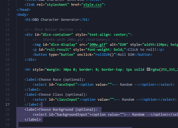
Task: Click line number 27 in the gutter
Action: click(8, 105)
